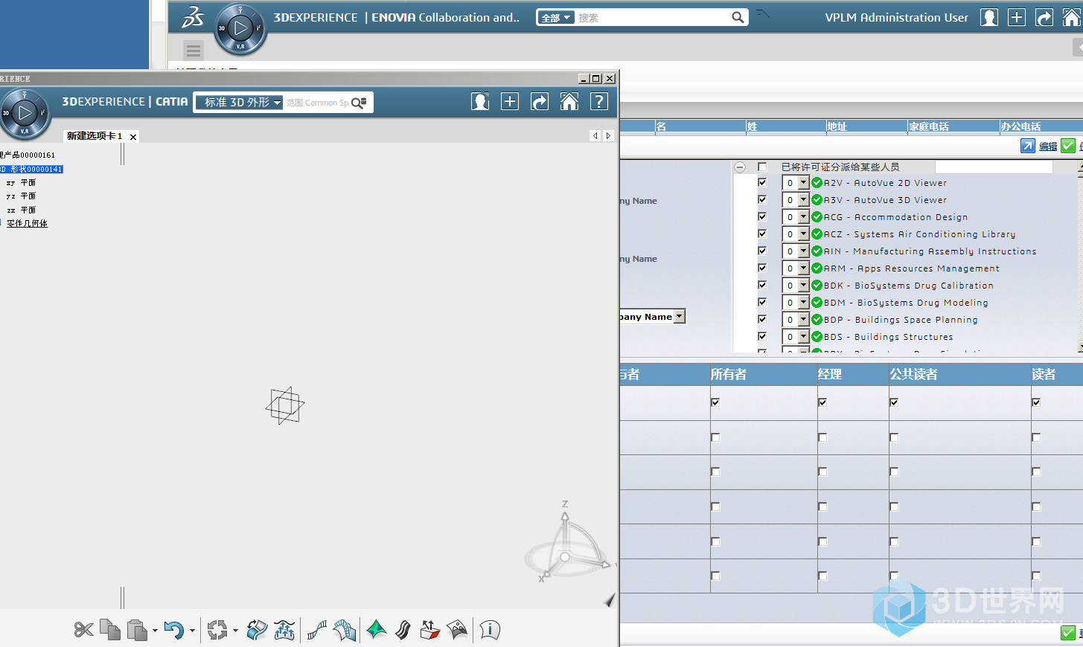Click the Paste clipboard icon in CATIA toolbar

[x=137, y=631]
